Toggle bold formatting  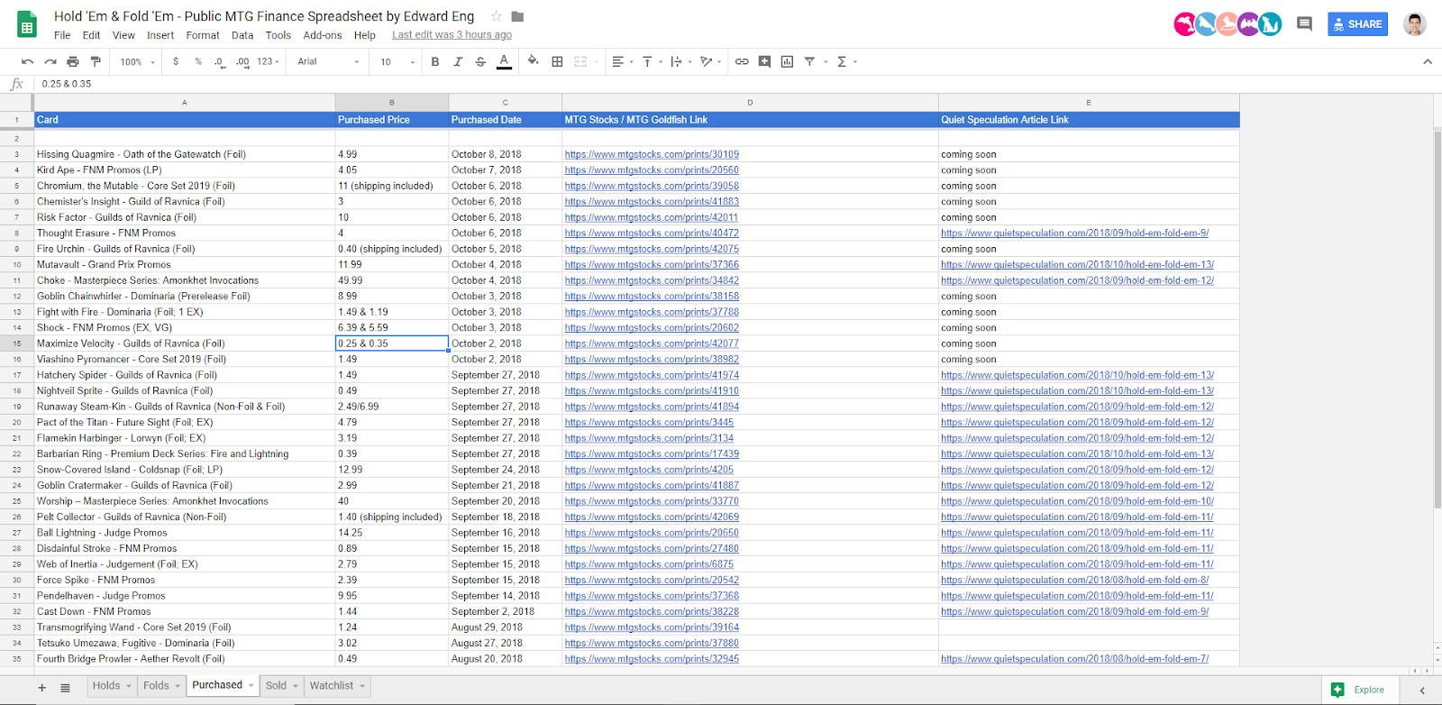coord(435,61)
